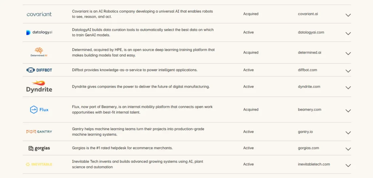
Task: Open the beamery.com link
Action: (x=310, y=110)
